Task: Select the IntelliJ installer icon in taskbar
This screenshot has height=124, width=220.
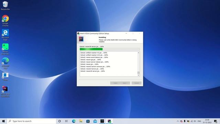Action: tap(109, 121)
